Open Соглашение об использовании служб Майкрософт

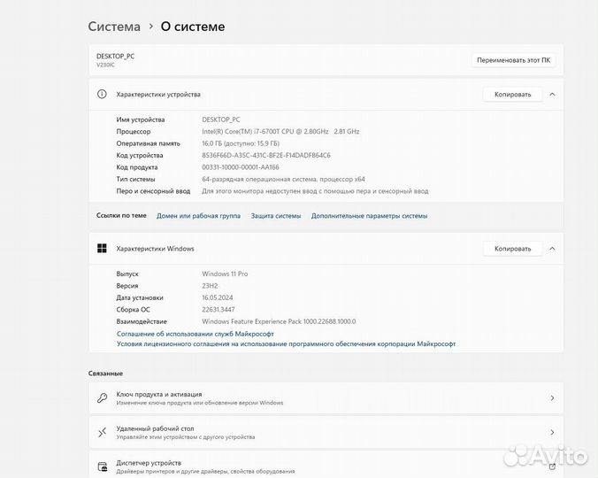195,334
